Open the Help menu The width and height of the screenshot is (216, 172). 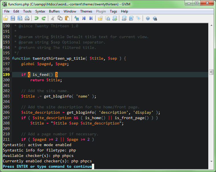[x=124, y=11]
